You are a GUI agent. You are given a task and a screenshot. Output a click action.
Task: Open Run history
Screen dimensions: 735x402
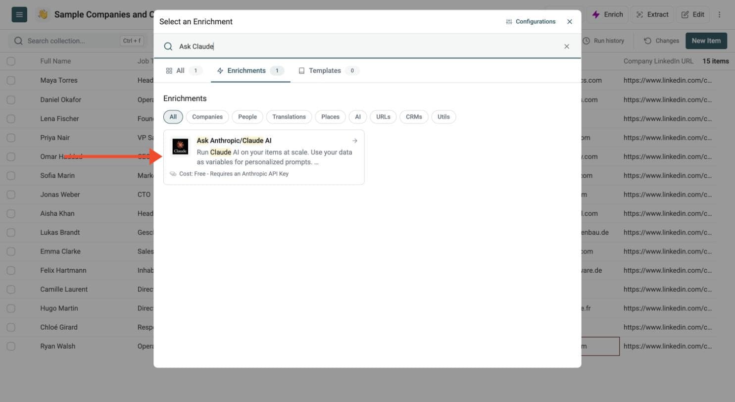(x=603, y=41)
